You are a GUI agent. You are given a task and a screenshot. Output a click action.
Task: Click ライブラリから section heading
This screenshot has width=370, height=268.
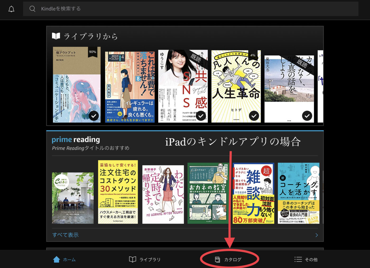pos(91,36)
